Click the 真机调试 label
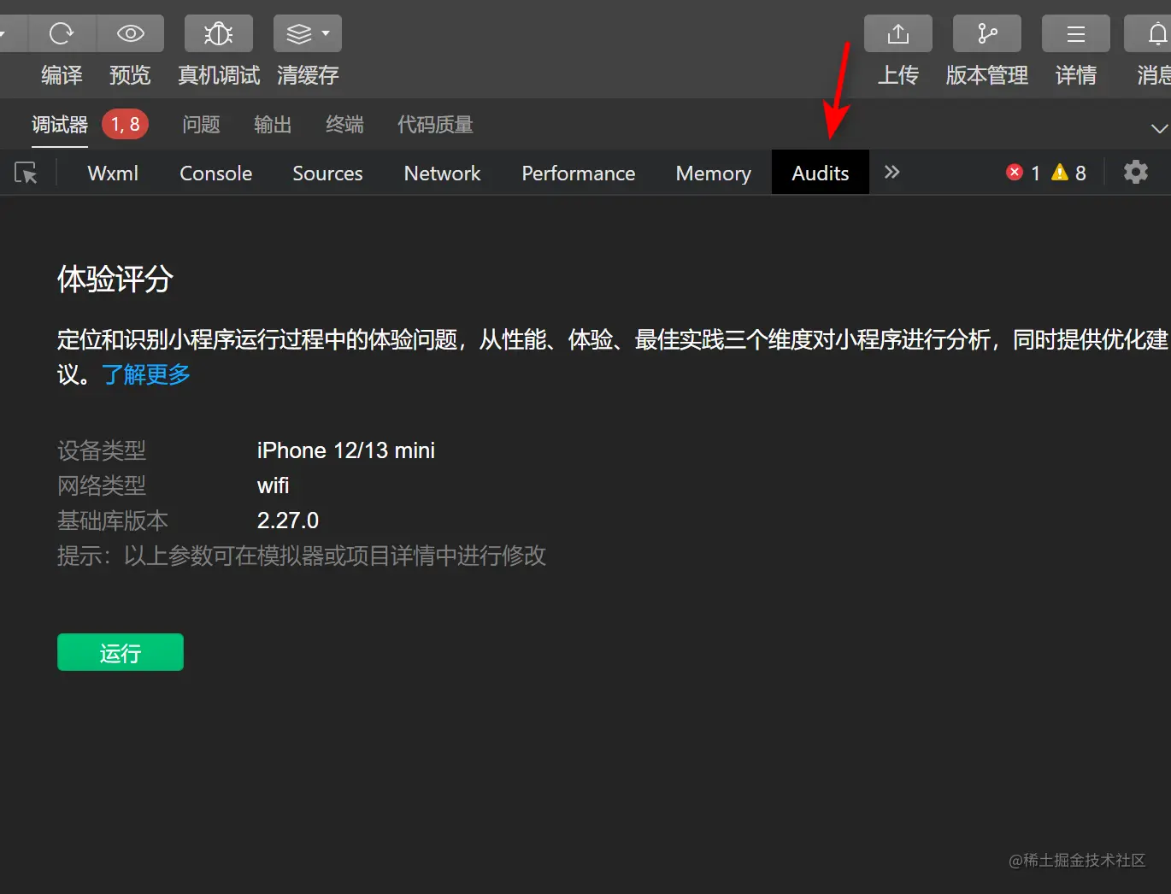 tap(219, 75)
